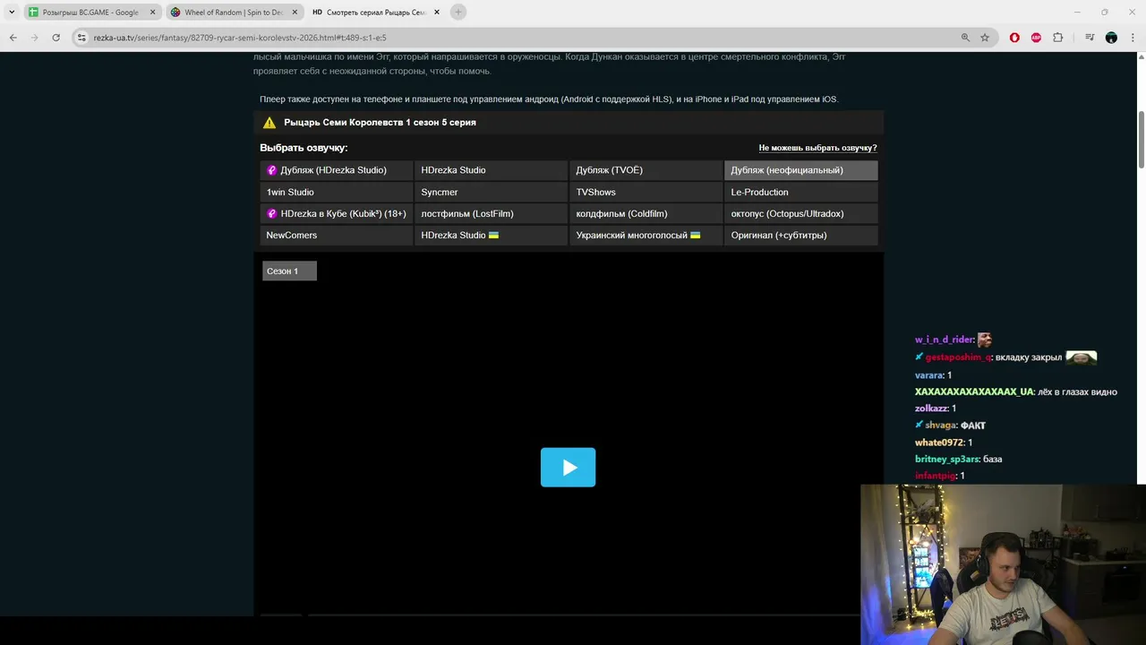This screenshot has height=645, width=1146.
Task: Close the Wheel of Random tab
Action: (295, 13)
